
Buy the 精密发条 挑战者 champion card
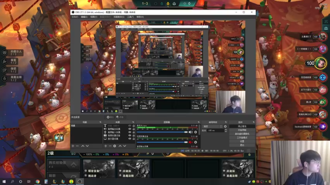(x=99, y=169)
